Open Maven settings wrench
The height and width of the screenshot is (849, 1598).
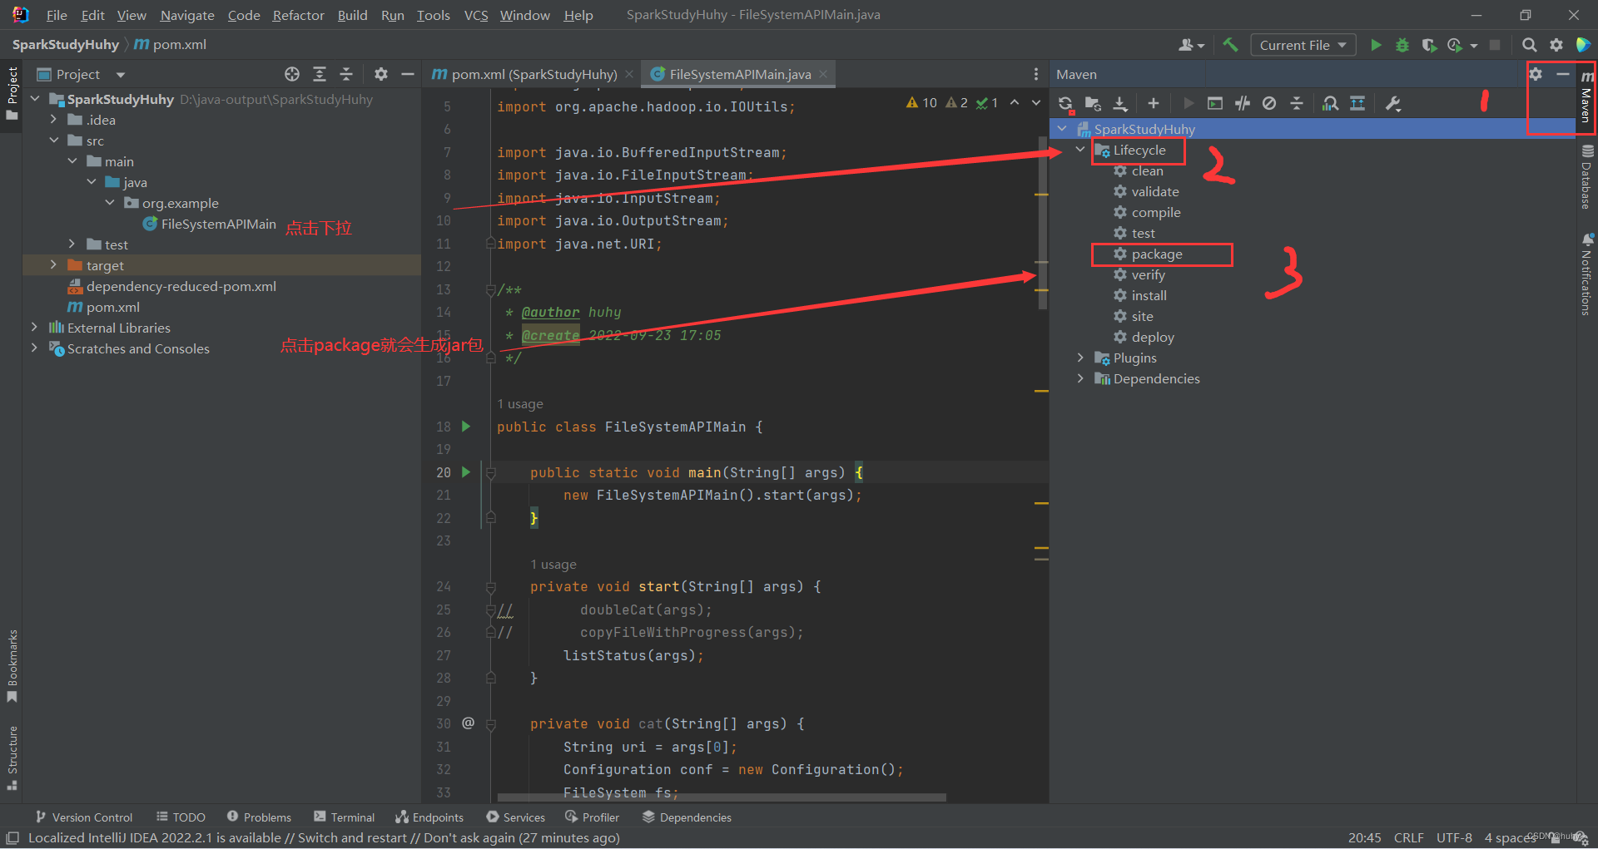click(1393, 104)
